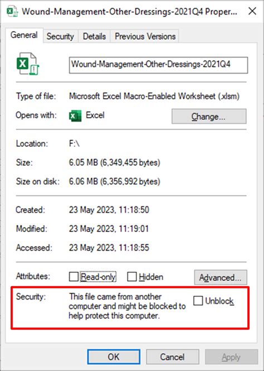Click the 'Size:' label
Viewport: 264px width, 371px height.
click(25, 162)
